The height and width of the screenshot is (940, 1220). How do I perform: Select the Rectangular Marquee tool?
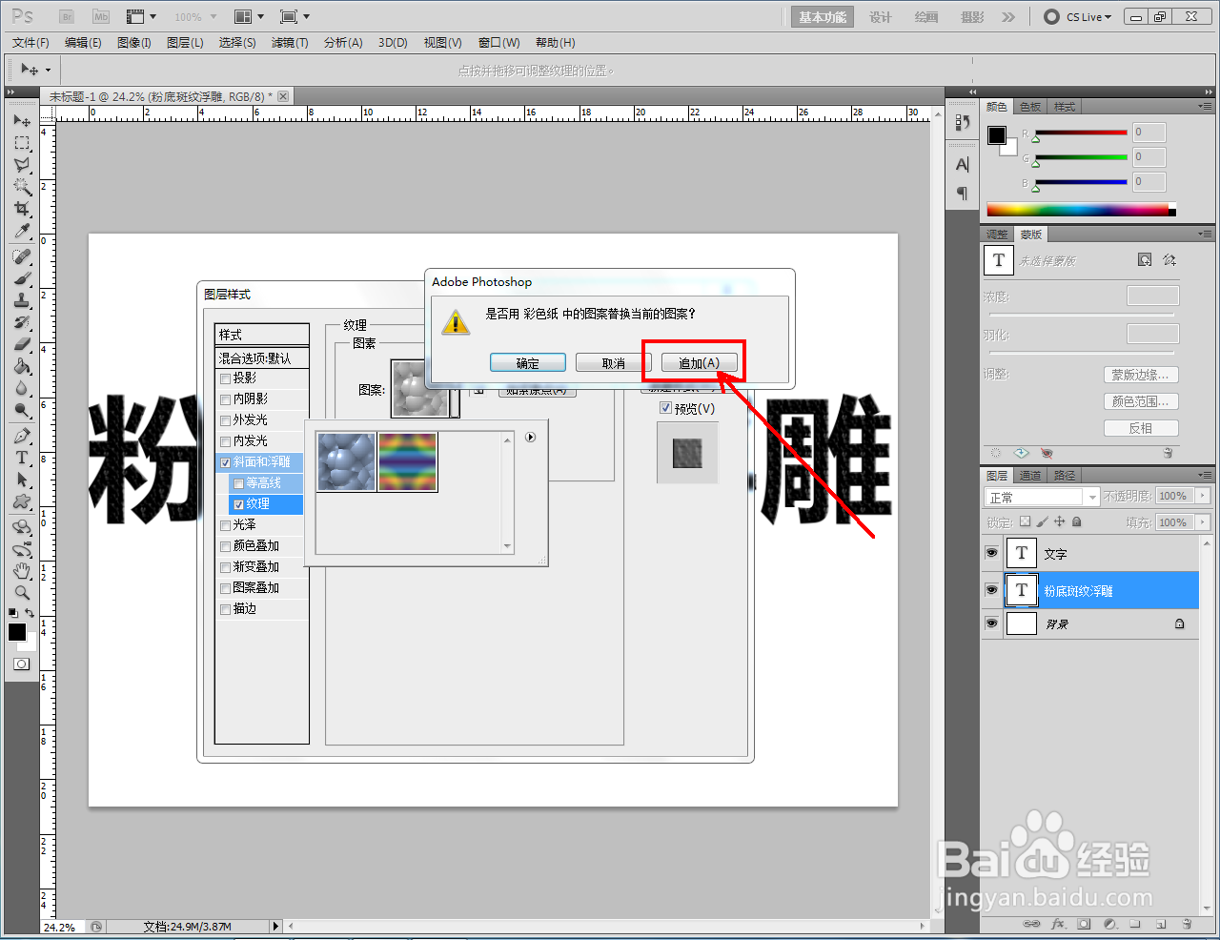click(x=22, y=143)
